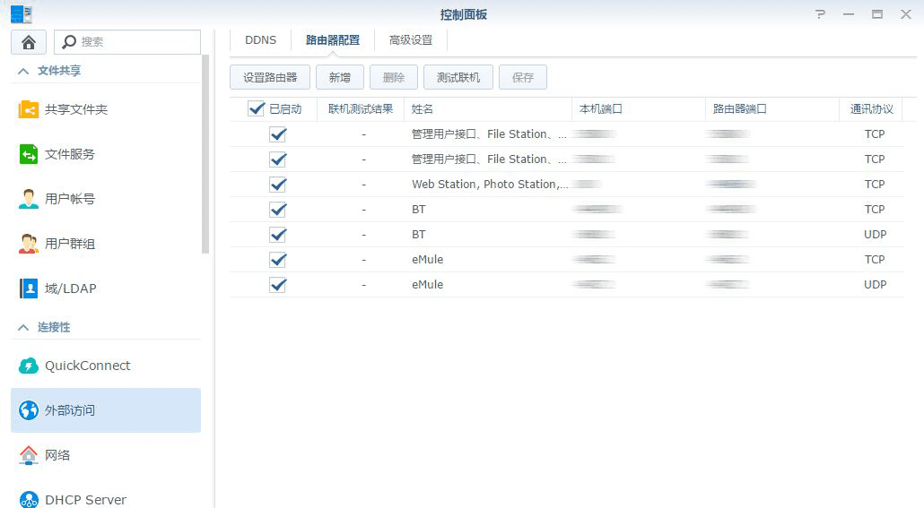Viewport: 924px width, 508px height.
Task: Open 域/LDAP domain icon
Action: [29, 288]
